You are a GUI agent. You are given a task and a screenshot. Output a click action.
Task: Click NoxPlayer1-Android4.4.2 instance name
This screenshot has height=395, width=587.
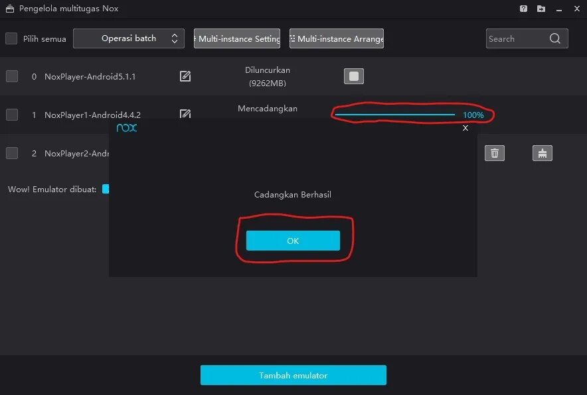tap(92, 115)
